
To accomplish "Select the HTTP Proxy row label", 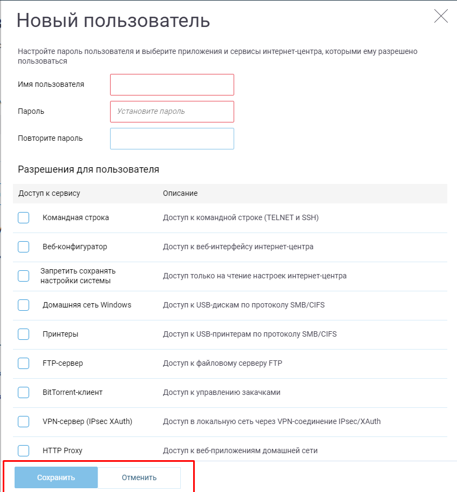I will [63, 450].
